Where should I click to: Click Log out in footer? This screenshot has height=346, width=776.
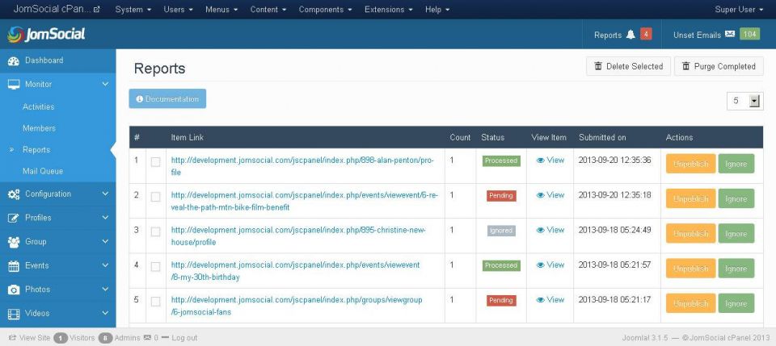[184, 338]
